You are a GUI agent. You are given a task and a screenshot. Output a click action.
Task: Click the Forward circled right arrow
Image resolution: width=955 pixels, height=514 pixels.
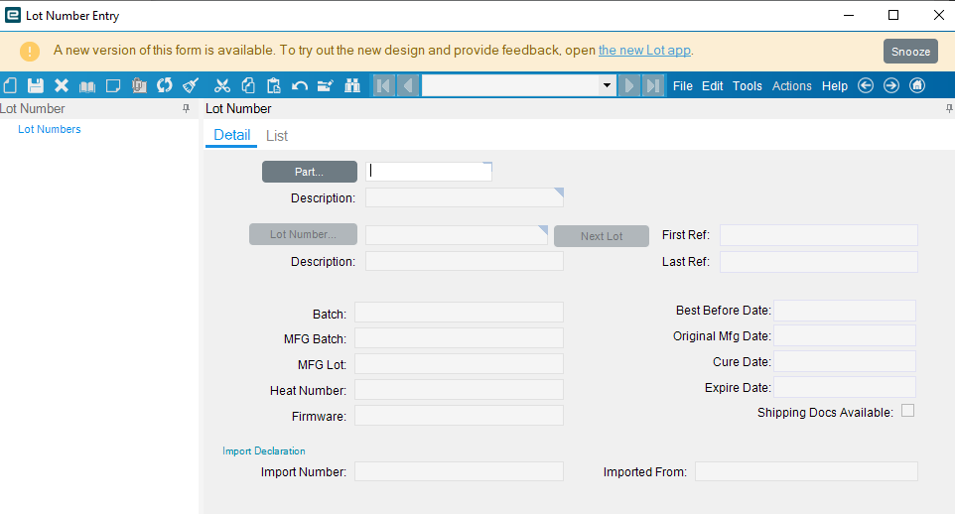coord(891,86)
